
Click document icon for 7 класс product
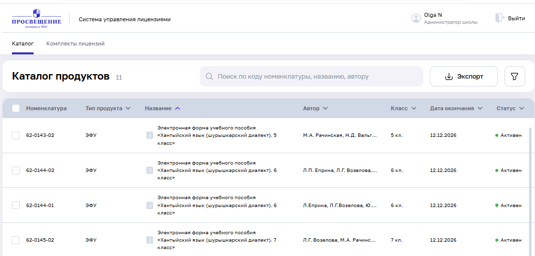pyautogui.click(x=149, y=240)
